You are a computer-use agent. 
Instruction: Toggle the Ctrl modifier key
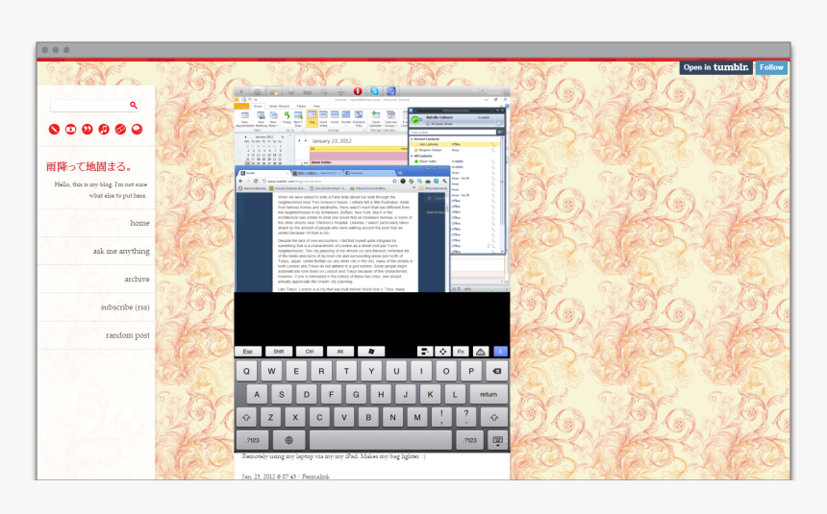coord(310,352)
